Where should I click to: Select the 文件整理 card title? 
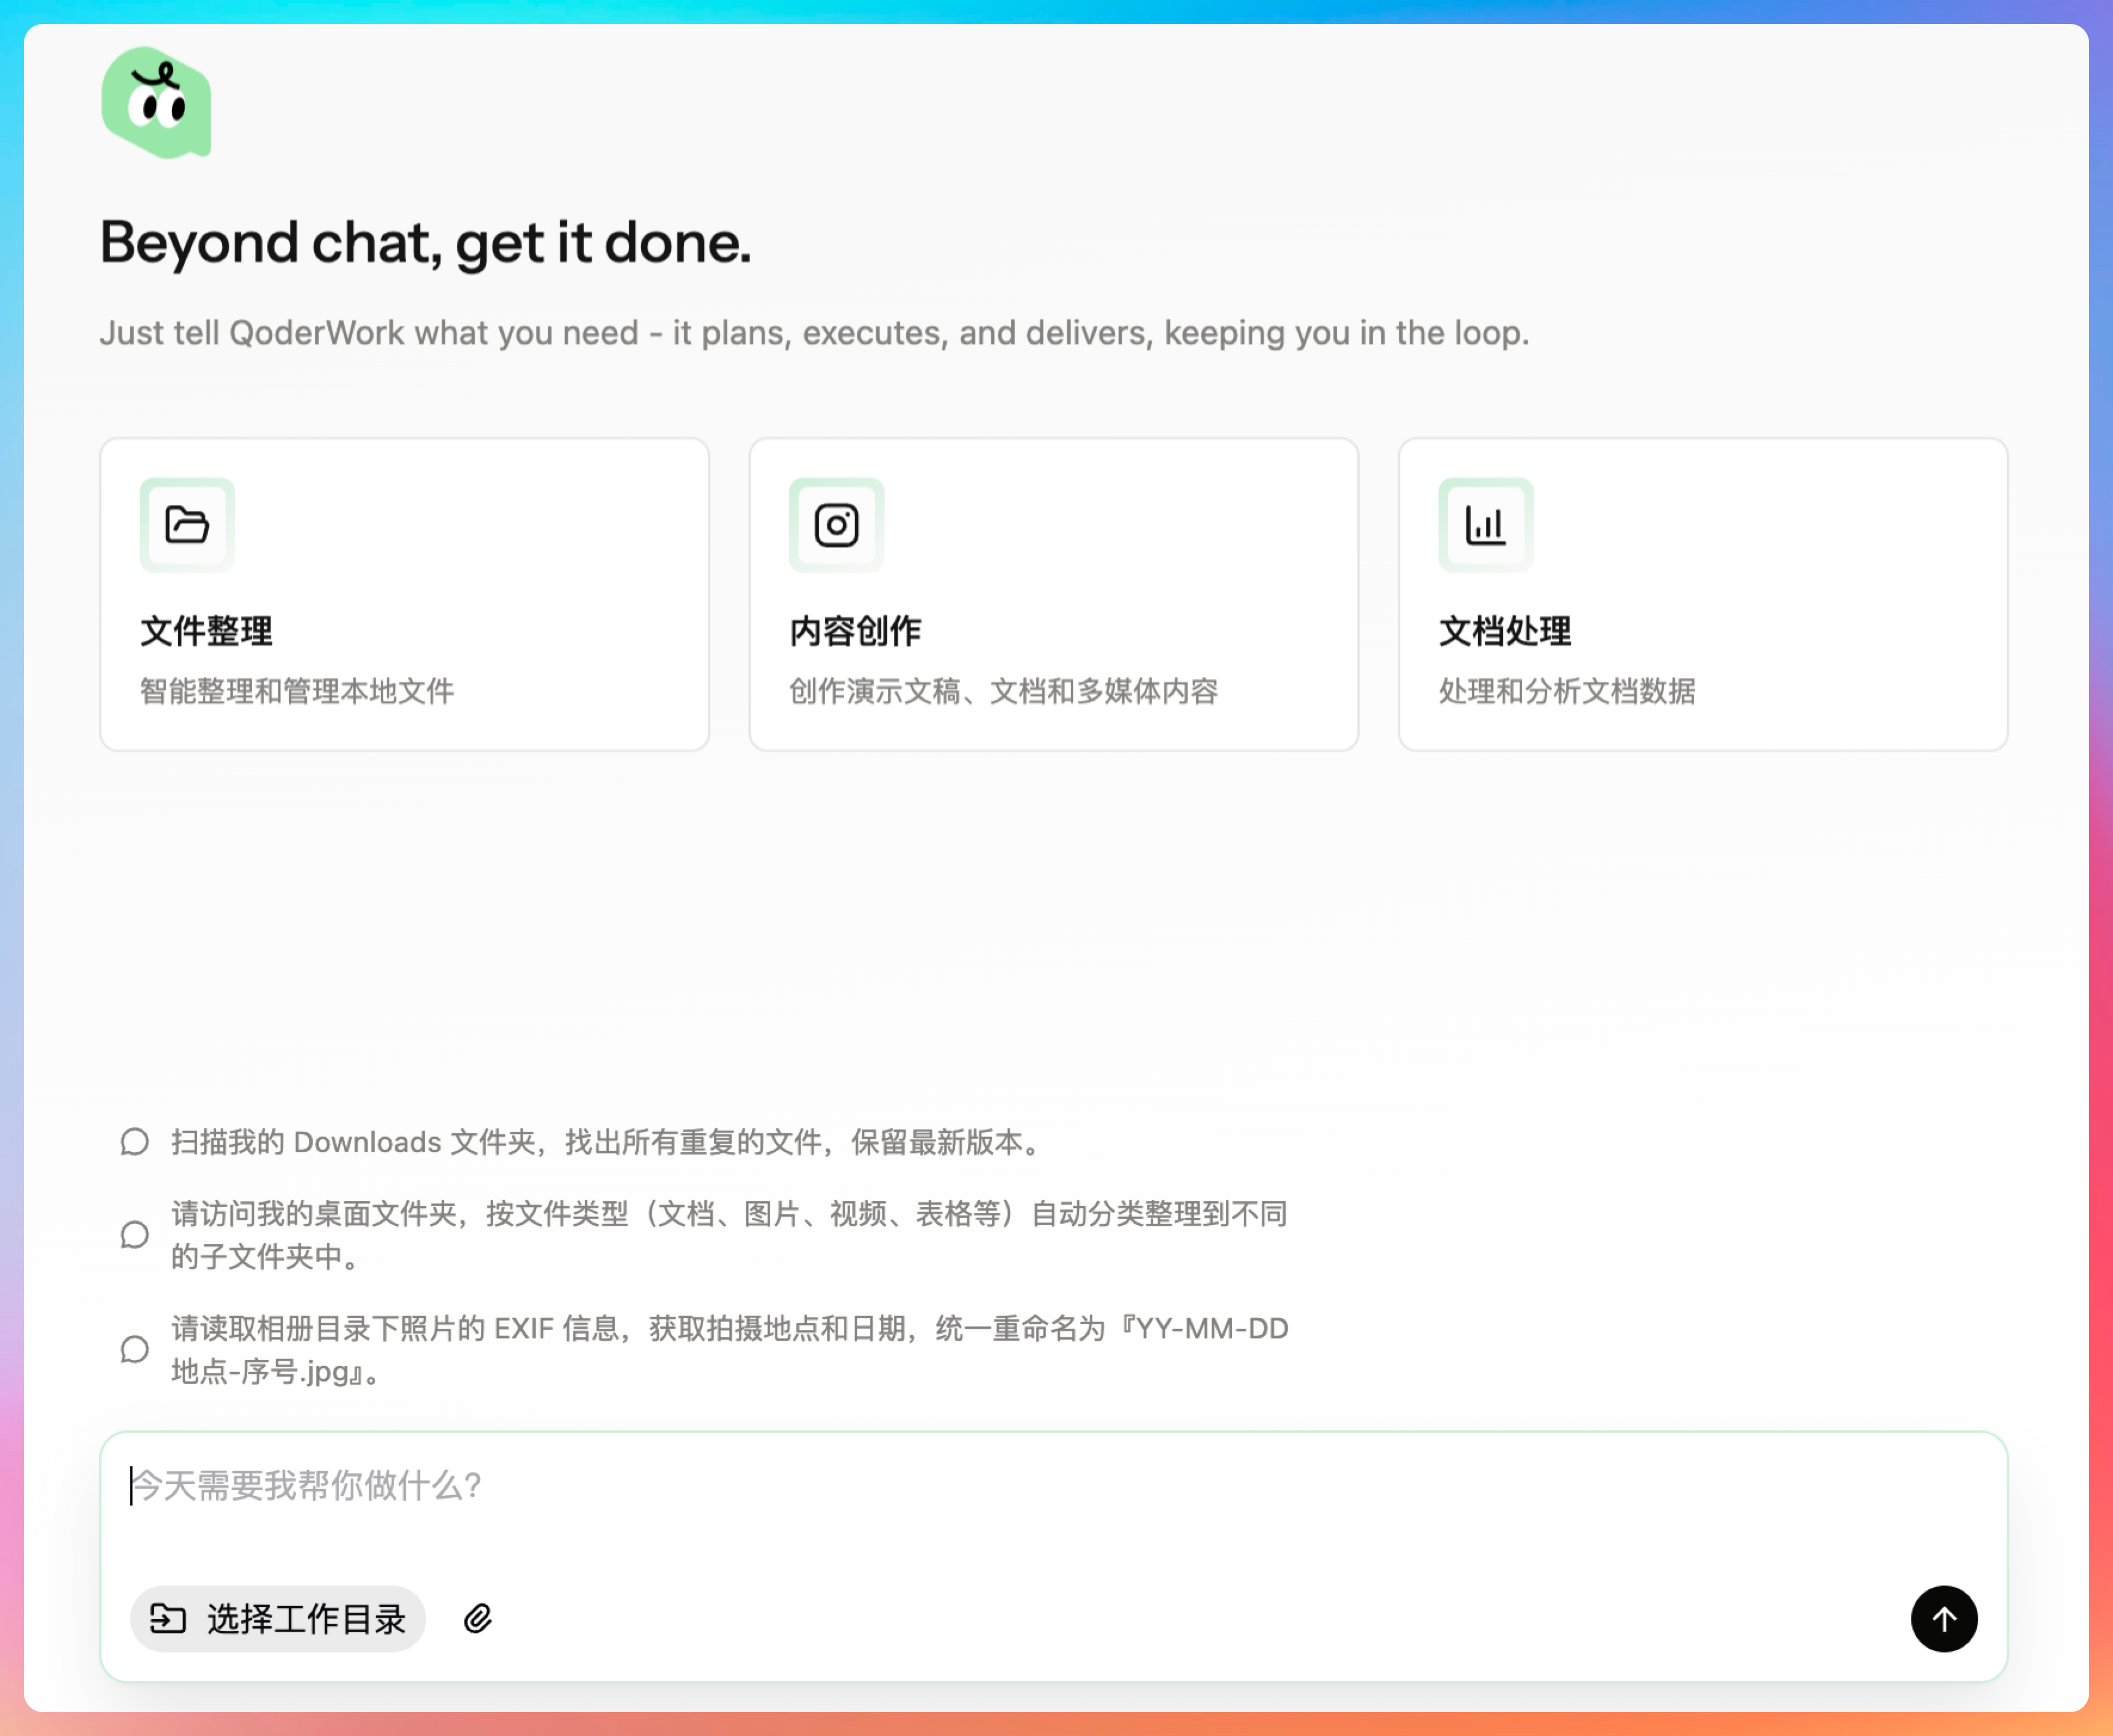(206, 631)
